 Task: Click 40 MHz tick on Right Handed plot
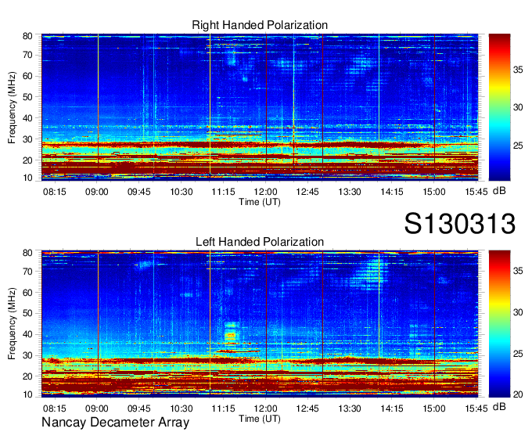click(27, 118)
